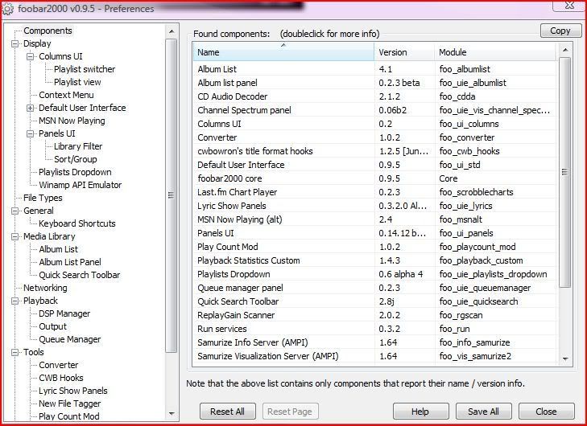Expand the Default User Interface node

tap(31, 109)
